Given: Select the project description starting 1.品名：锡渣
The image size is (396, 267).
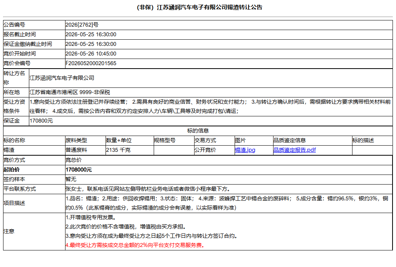Looking at the screenshot, I should coord(227,203).
